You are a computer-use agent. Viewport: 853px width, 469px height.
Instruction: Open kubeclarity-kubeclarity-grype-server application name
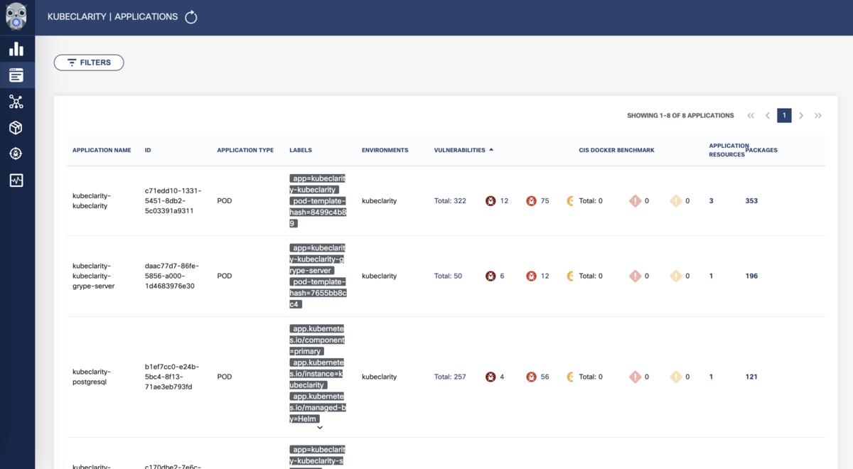click(x=94, y=276)
